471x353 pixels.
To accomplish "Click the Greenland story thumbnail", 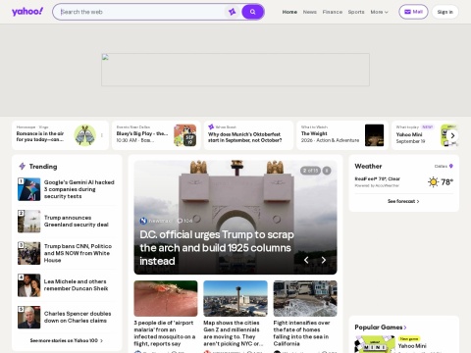I will (x=29, y=222).
